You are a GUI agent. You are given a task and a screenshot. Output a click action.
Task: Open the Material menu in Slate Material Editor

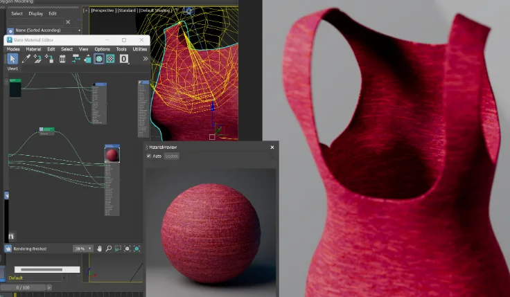point(33,49)
